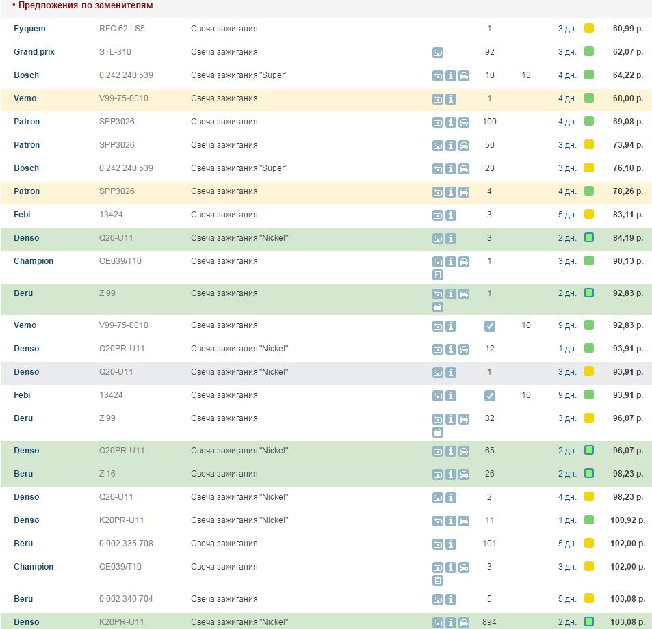Follow the Bosch link in 64,22 р. row
Viewport: 652px width, 629px height.
click(26, 75)
